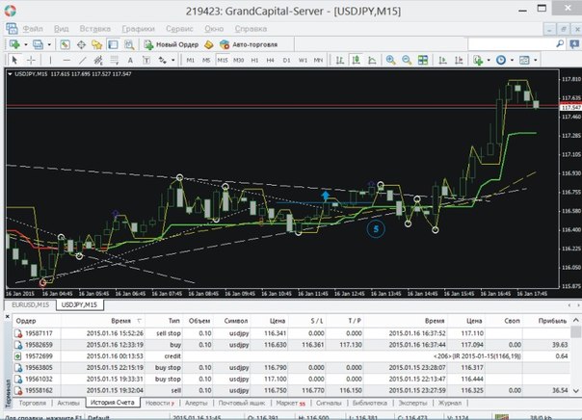Select the cursor arrow tool
Viewport: 582px width, 420px height.
click(x=14, y=60)
